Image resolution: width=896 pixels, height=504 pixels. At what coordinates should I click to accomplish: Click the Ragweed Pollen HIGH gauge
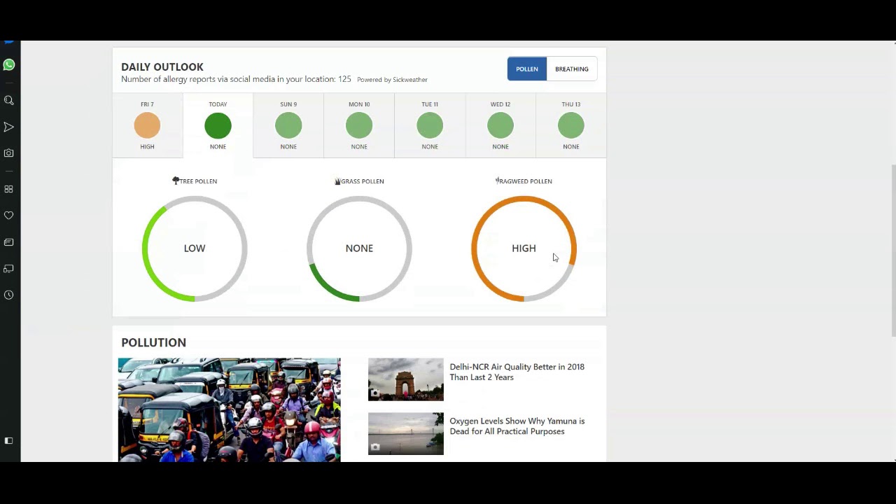tap(524, 248)
